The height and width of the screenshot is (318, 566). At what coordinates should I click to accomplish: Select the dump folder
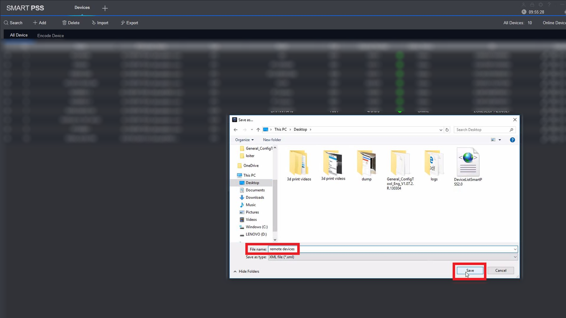coord(366,165)
